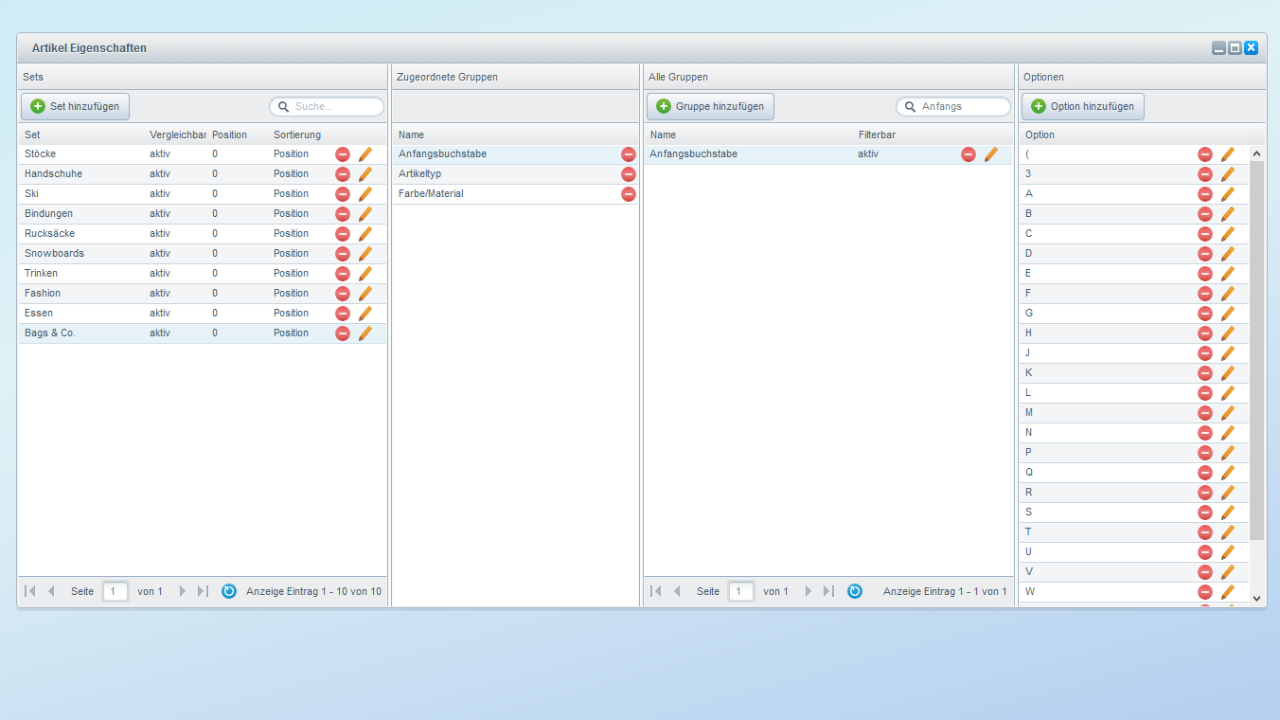This screenshot has height=720, width=1280.
Task: Edit option G
Action: [1228, 313]
